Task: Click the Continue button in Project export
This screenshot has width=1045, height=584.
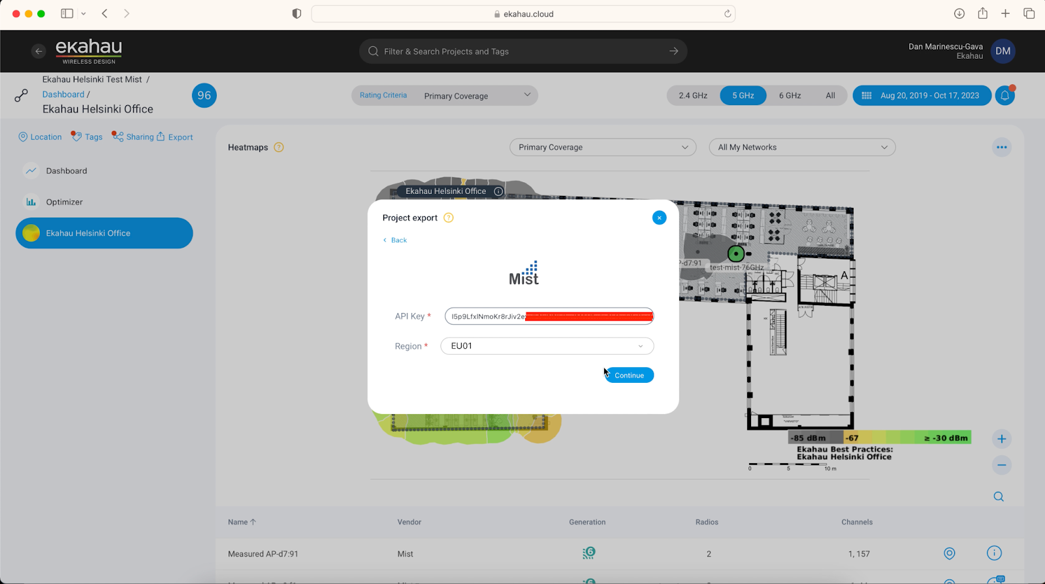Action: point(629,375)
